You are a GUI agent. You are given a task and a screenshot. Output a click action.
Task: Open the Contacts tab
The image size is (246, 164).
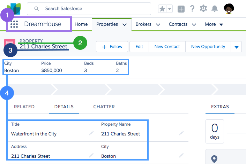[x=178, y=24]
